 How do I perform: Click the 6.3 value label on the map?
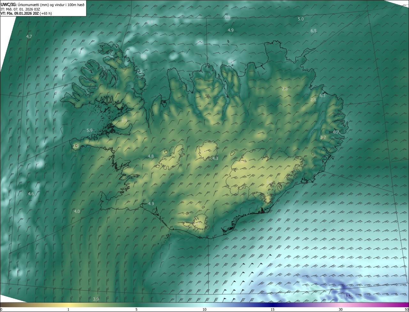[x=322, y=96]
